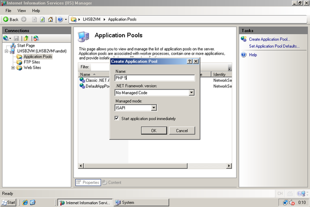The width and height of the screenshot is (310, 207).
Task: Click the Connections connect globe icon
Action: point(6,38)
